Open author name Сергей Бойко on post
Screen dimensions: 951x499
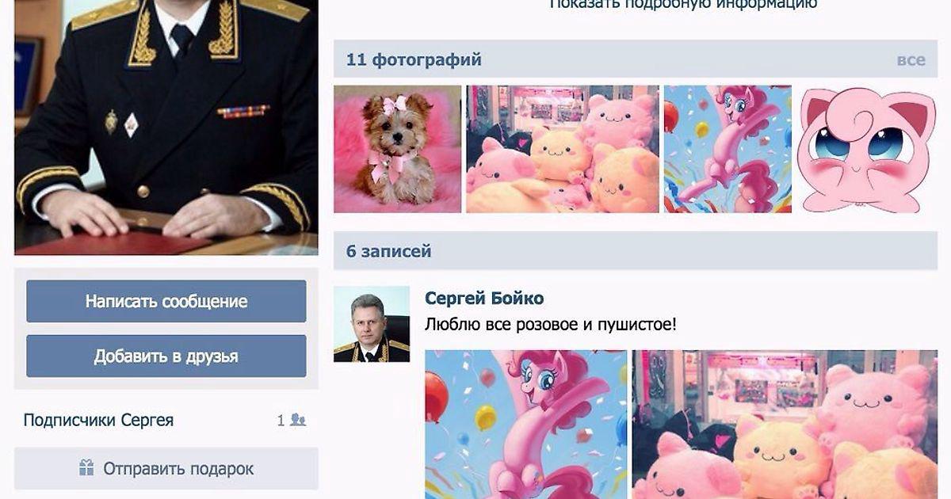click(484, 298)
